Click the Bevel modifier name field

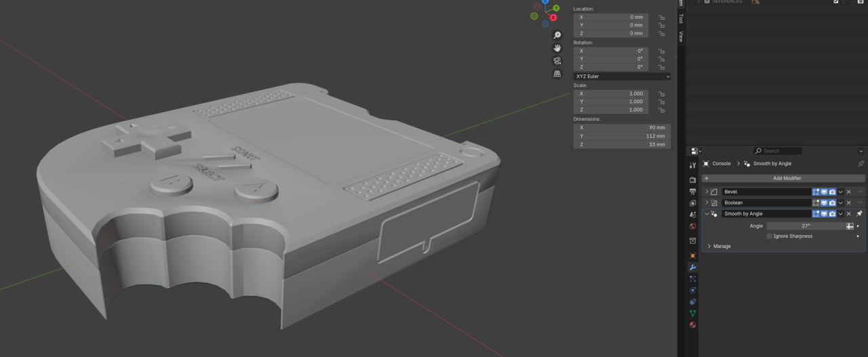coord(766,192)
